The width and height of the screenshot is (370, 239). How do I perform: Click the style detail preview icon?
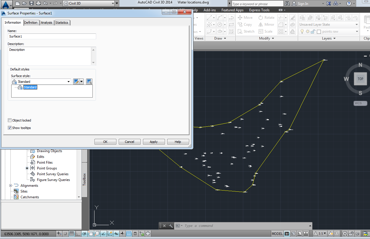click(89, 82)
